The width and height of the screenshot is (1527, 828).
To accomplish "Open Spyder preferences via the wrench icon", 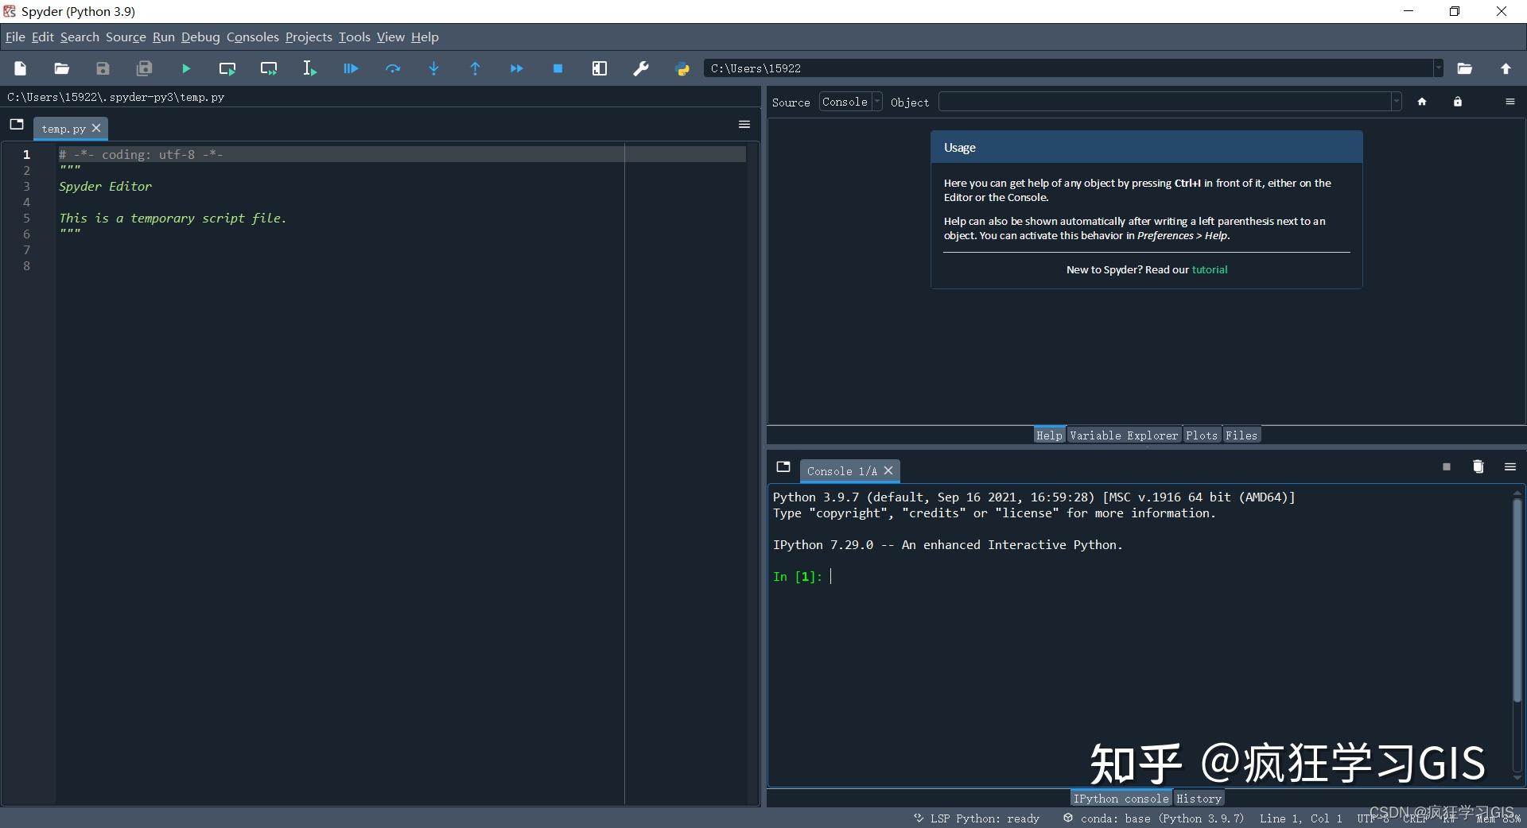I will tap(641, 68).
